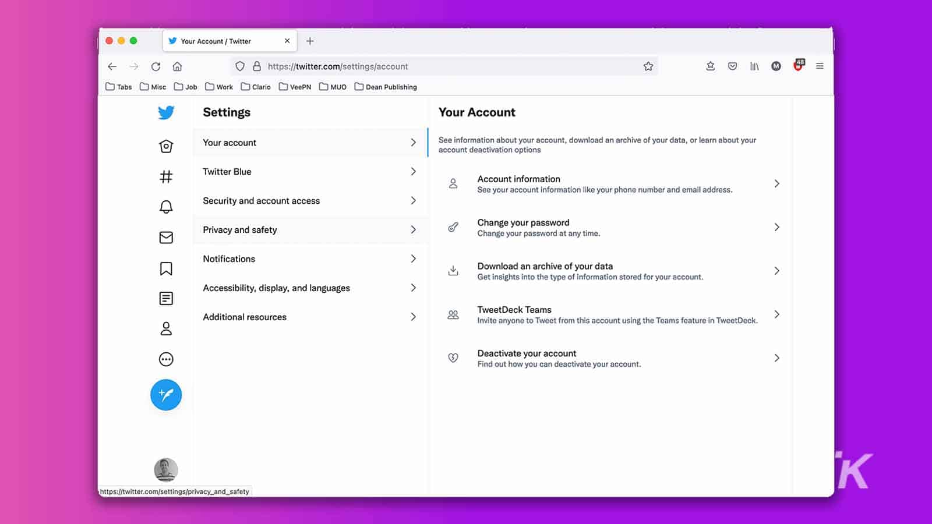
Task: Open the Firefox hamburger menu
Action: [x=820, y=66]
